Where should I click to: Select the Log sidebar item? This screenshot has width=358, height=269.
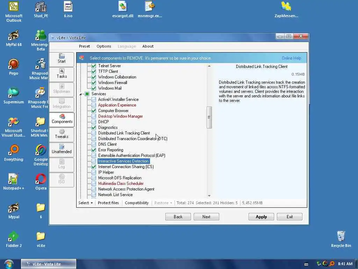coord(62,165)
